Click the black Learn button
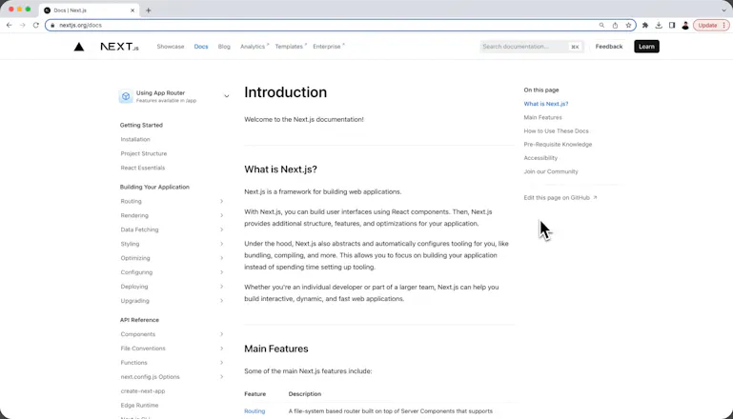 [646, 47]
